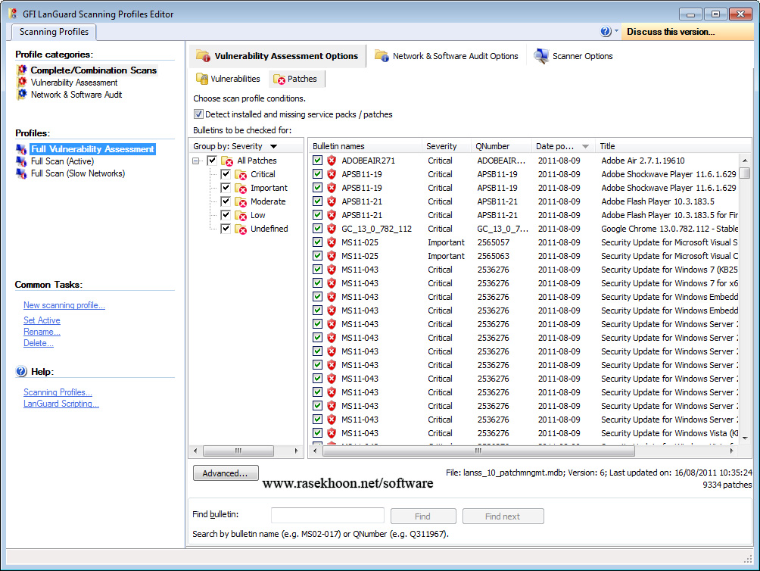This screenshot has height=571, width=760.
Task: Click the Delete... link
Action: point(39,343)
